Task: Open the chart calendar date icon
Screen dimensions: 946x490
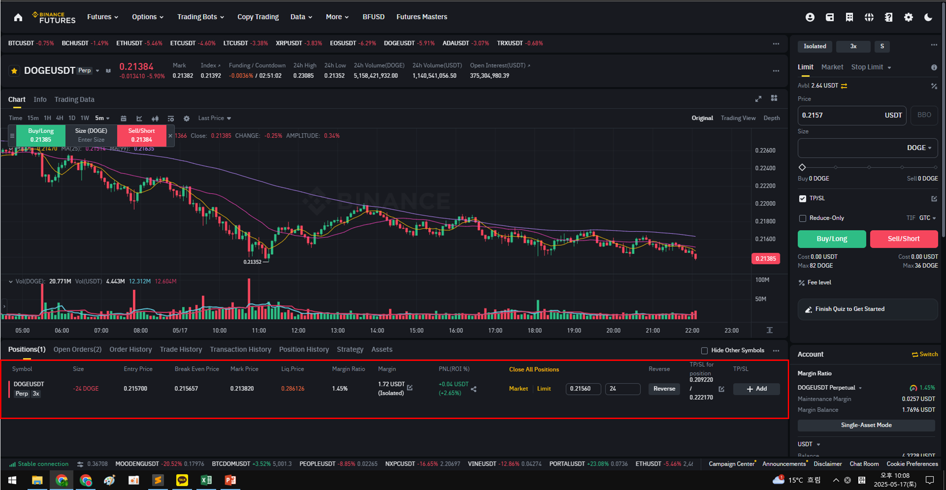Action: (124, 118)
